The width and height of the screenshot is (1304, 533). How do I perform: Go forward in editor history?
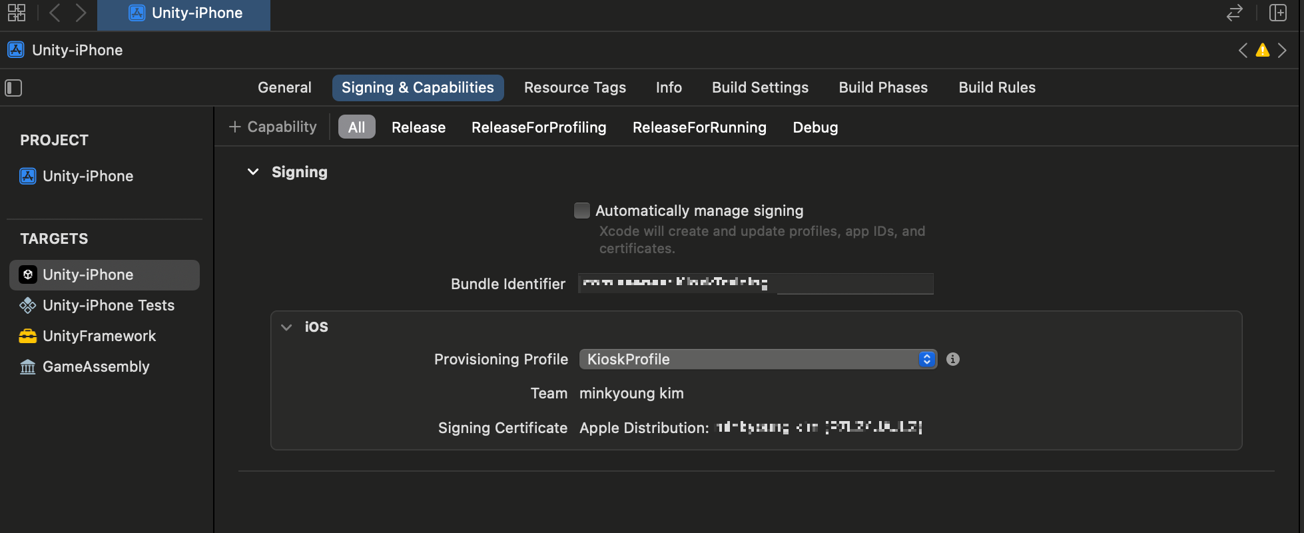[81, 13]
